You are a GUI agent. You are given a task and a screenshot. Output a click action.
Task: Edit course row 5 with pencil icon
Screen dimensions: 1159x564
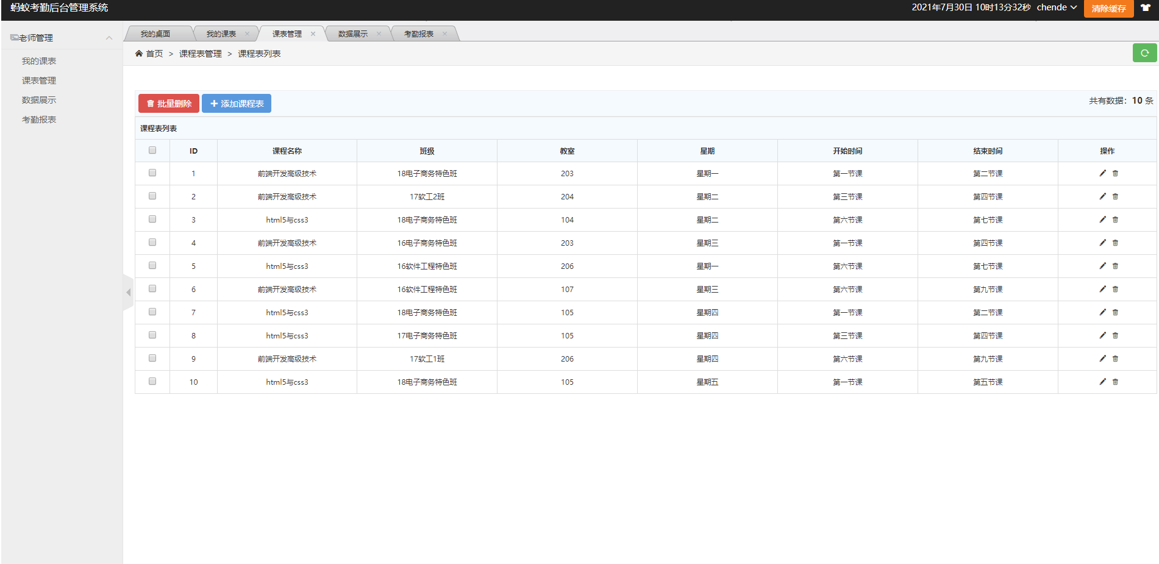pyautogui.click(x=1102, y=266)
